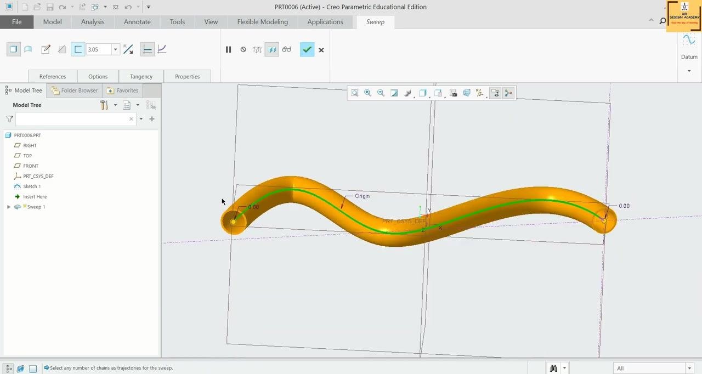Select the FRONT datum plane item
This screenshot has width=702, height=374.
coord(31,166)
